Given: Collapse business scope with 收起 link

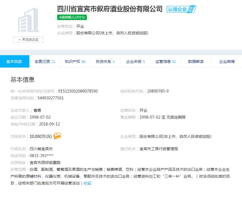Looking at the screenshot, I should click(87, 183).
